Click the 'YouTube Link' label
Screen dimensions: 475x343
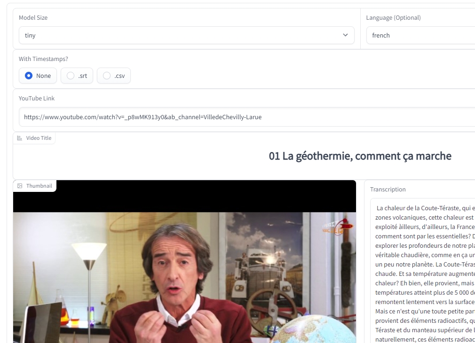pyautogui.click(x=37, y=98)
